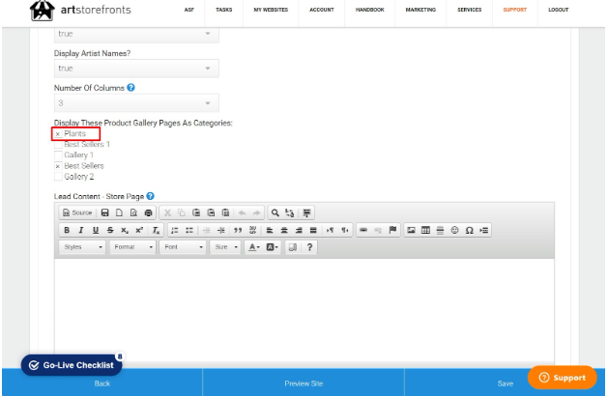Go to the MARKETING menu item
The width and height of the screenshot is (608, 396).
[x=420, y=10]
